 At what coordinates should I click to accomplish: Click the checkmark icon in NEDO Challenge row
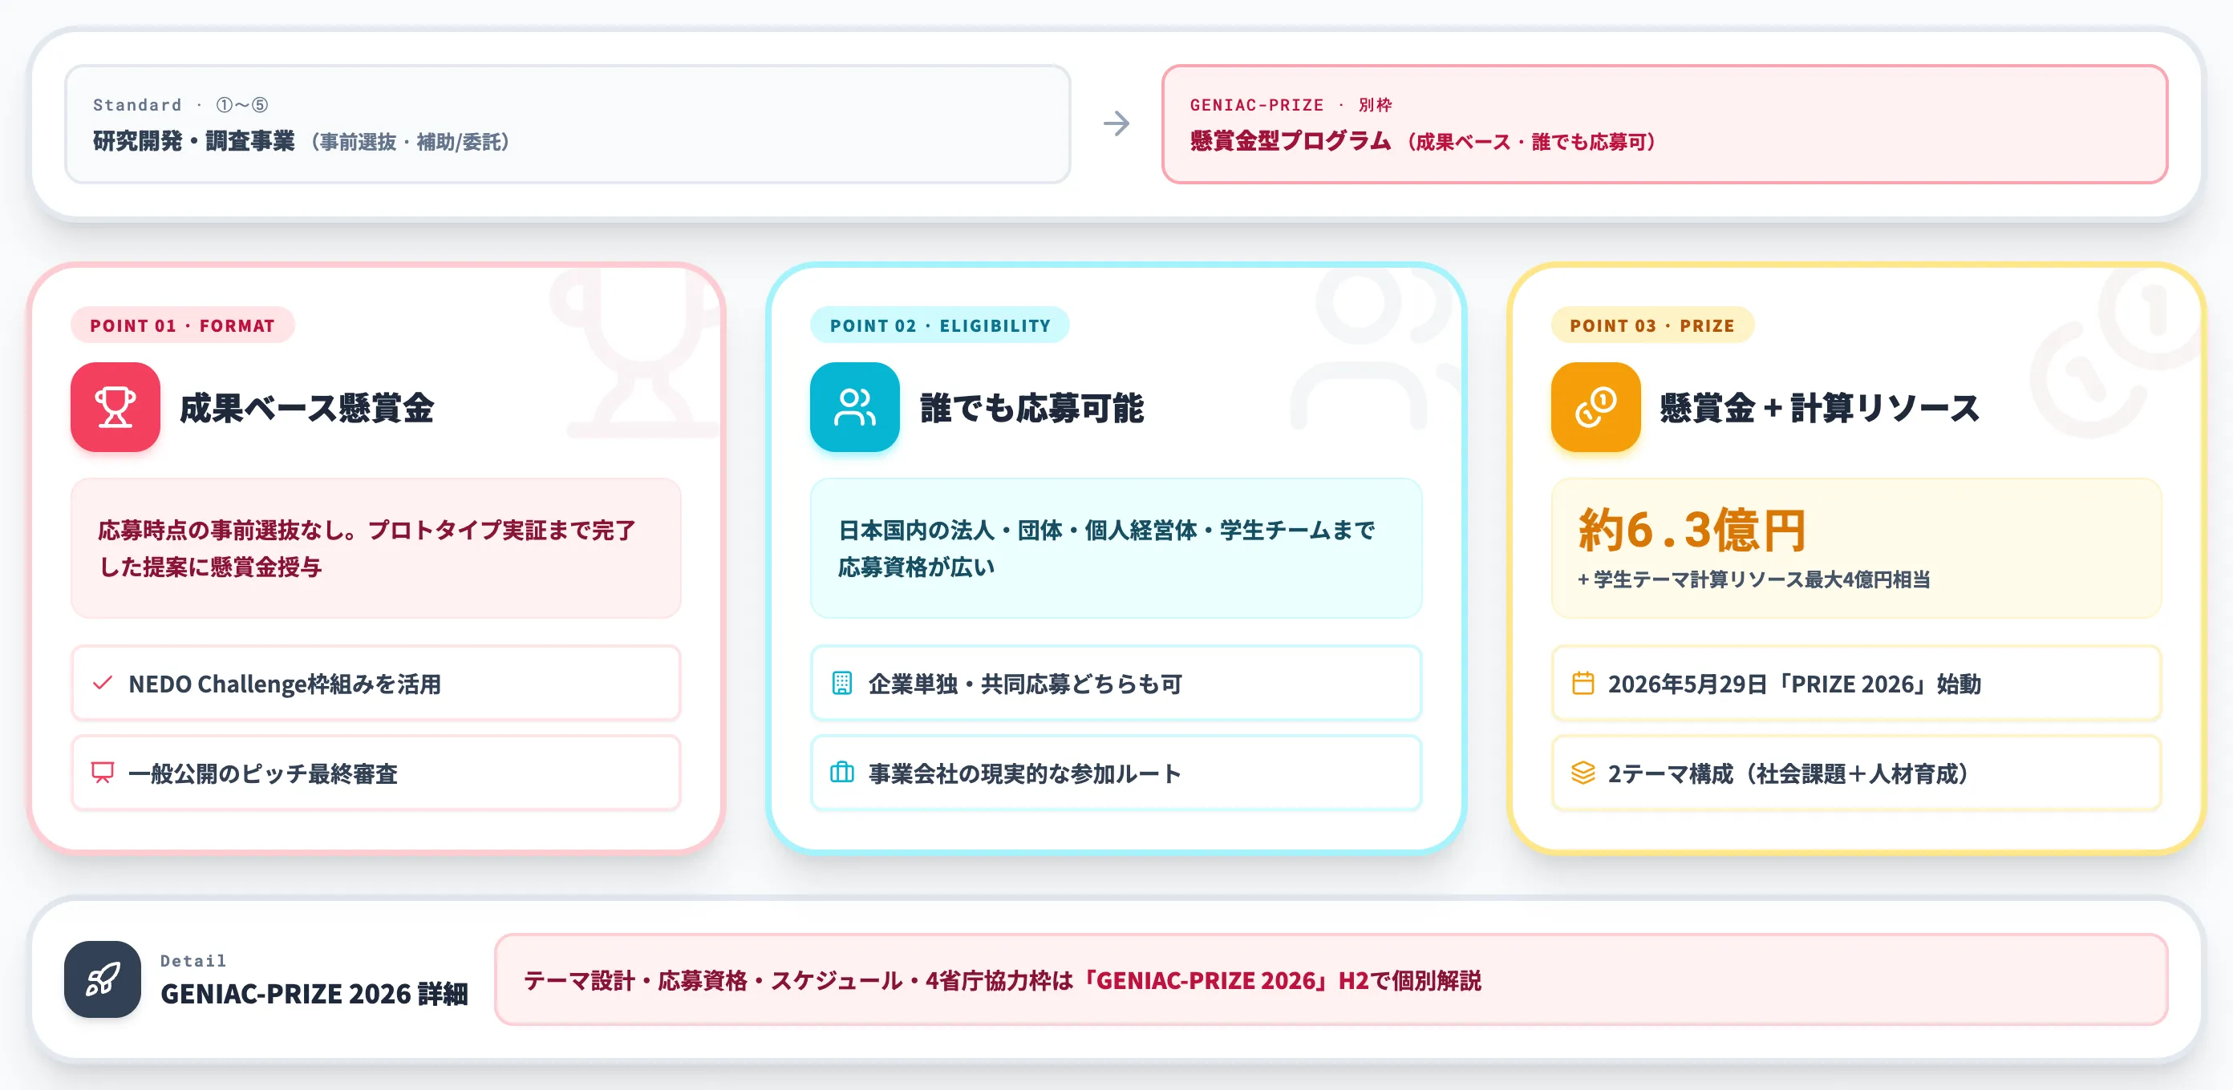(x=103, y=684)
